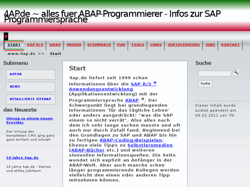250x187 pixels.
Task: Follow the Selbstlernmedien link
Action: point(150,145)
